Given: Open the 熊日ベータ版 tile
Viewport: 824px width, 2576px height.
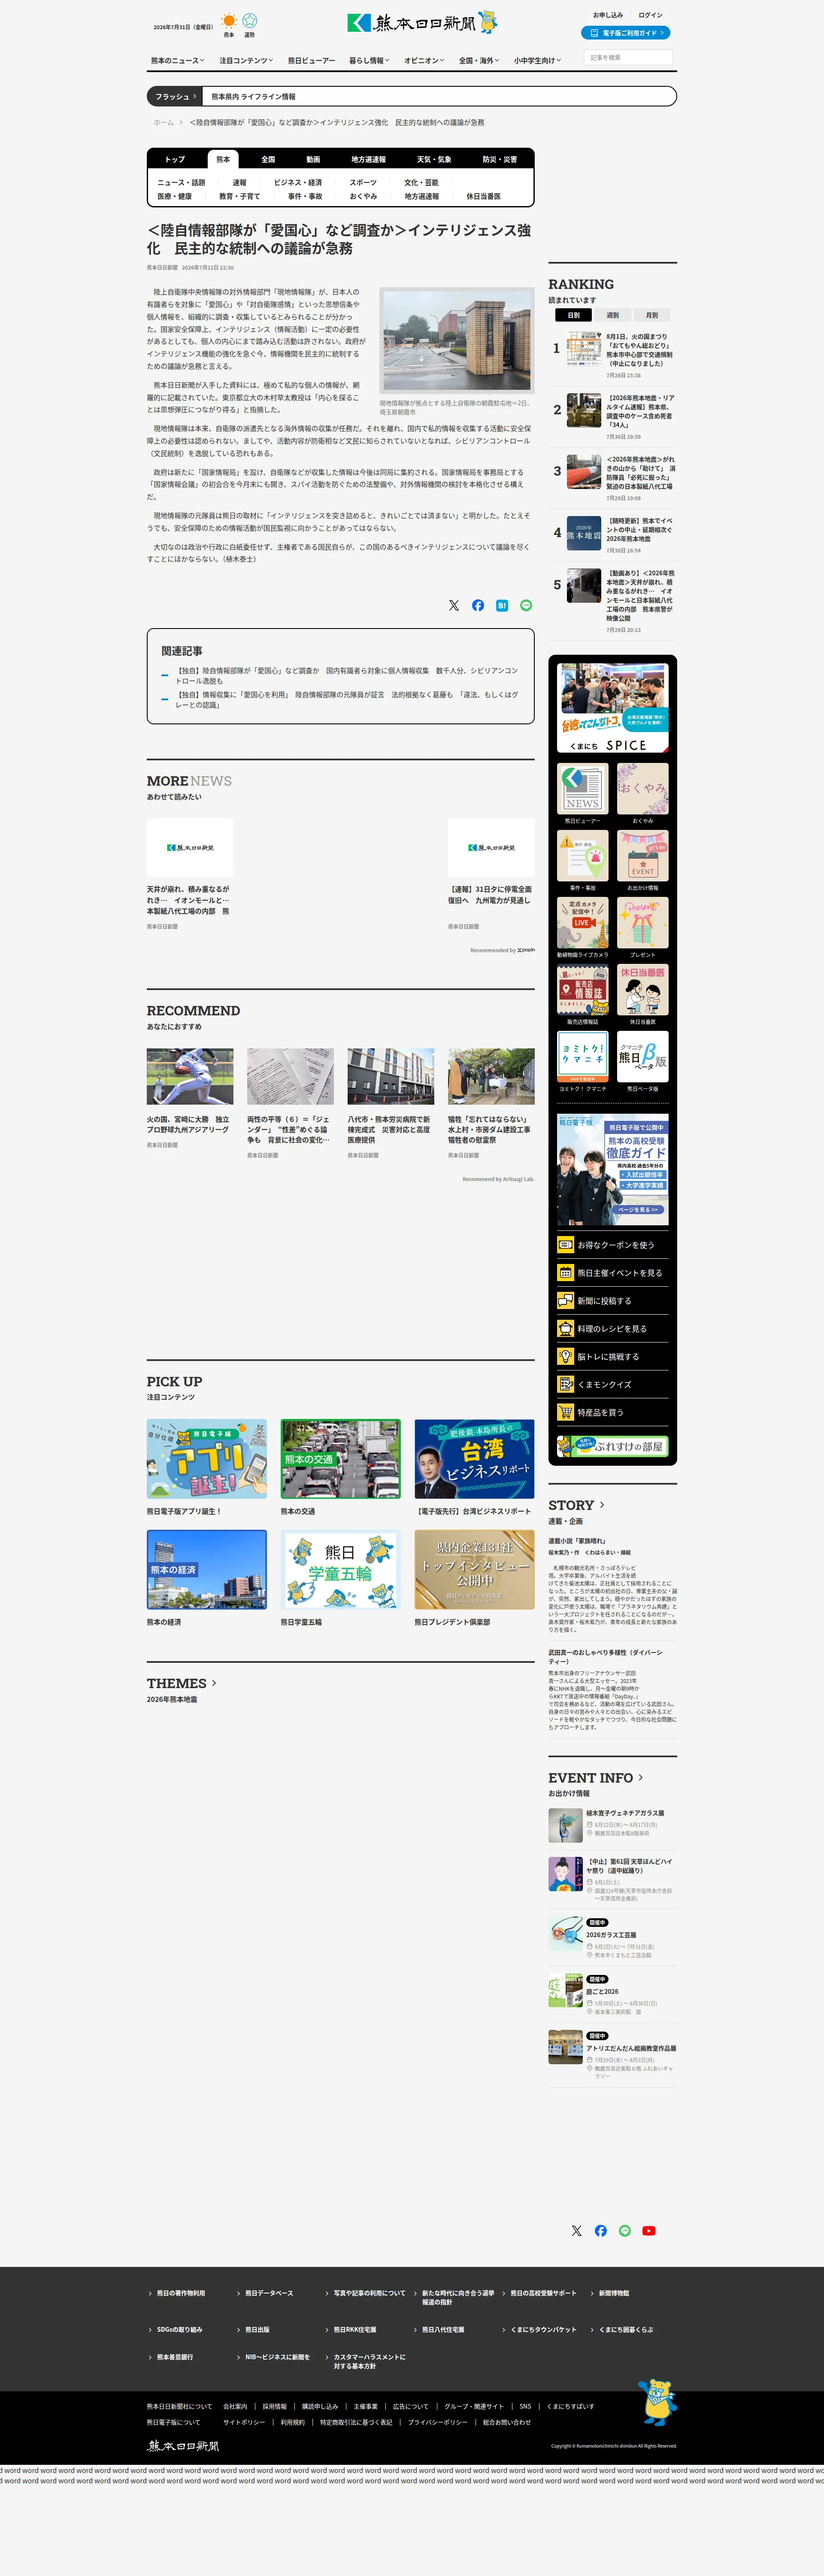Looking at the screenshot, I should click(x=642, y=1057).
